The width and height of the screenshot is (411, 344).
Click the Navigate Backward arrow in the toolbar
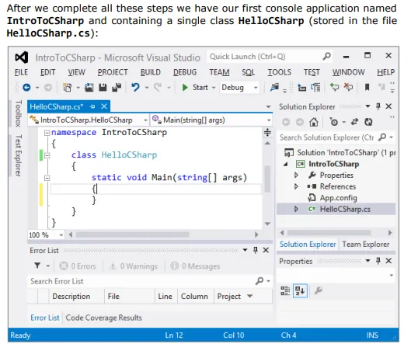[x=26, y=88]
